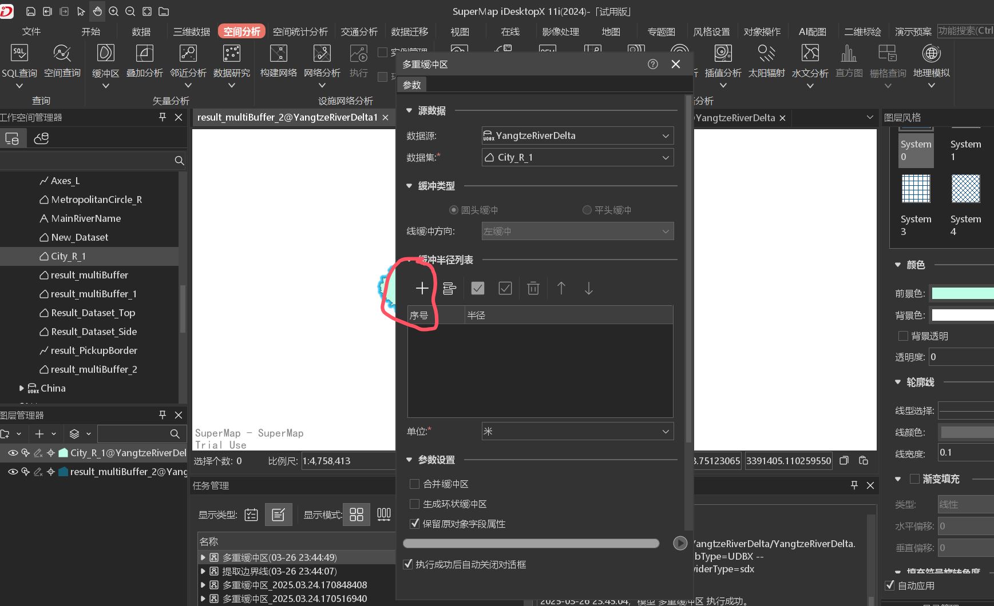
Task: Open the 空间统计分析 ribbon tab
Action: click(x=300, y=31)
